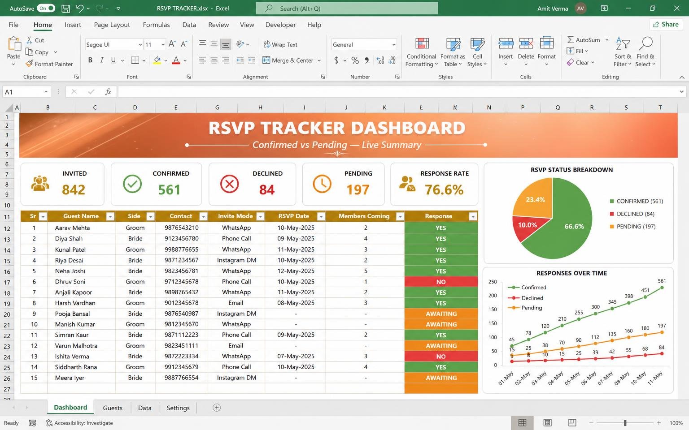The image size is (689, 430).
Task: Click the Cut scissors icon
Action: (29, 40)
